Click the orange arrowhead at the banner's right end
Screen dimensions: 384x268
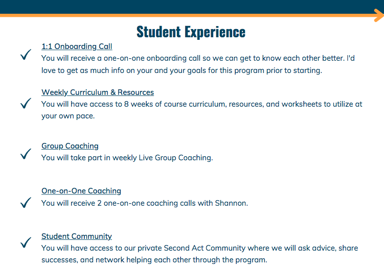click(379, 15)
